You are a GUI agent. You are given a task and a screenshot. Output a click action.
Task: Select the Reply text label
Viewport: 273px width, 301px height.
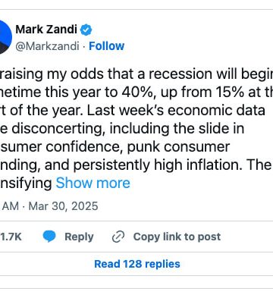[79, 237]
